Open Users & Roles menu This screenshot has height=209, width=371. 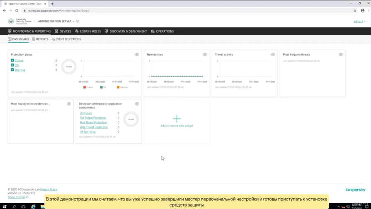(88, 31)
